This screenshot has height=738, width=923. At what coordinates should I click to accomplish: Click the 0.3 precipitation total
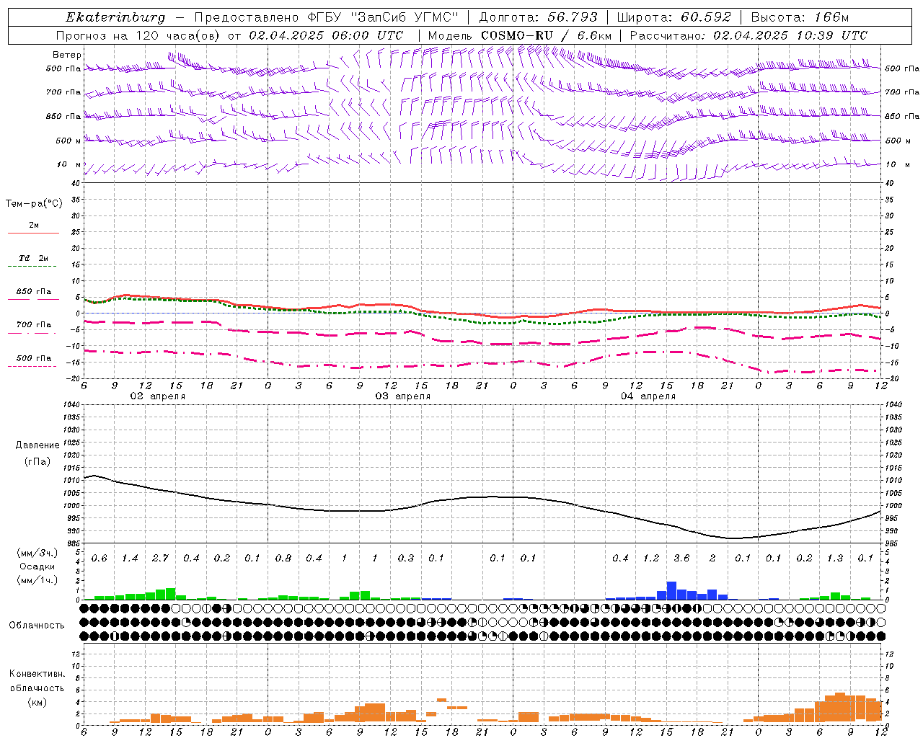406,559
